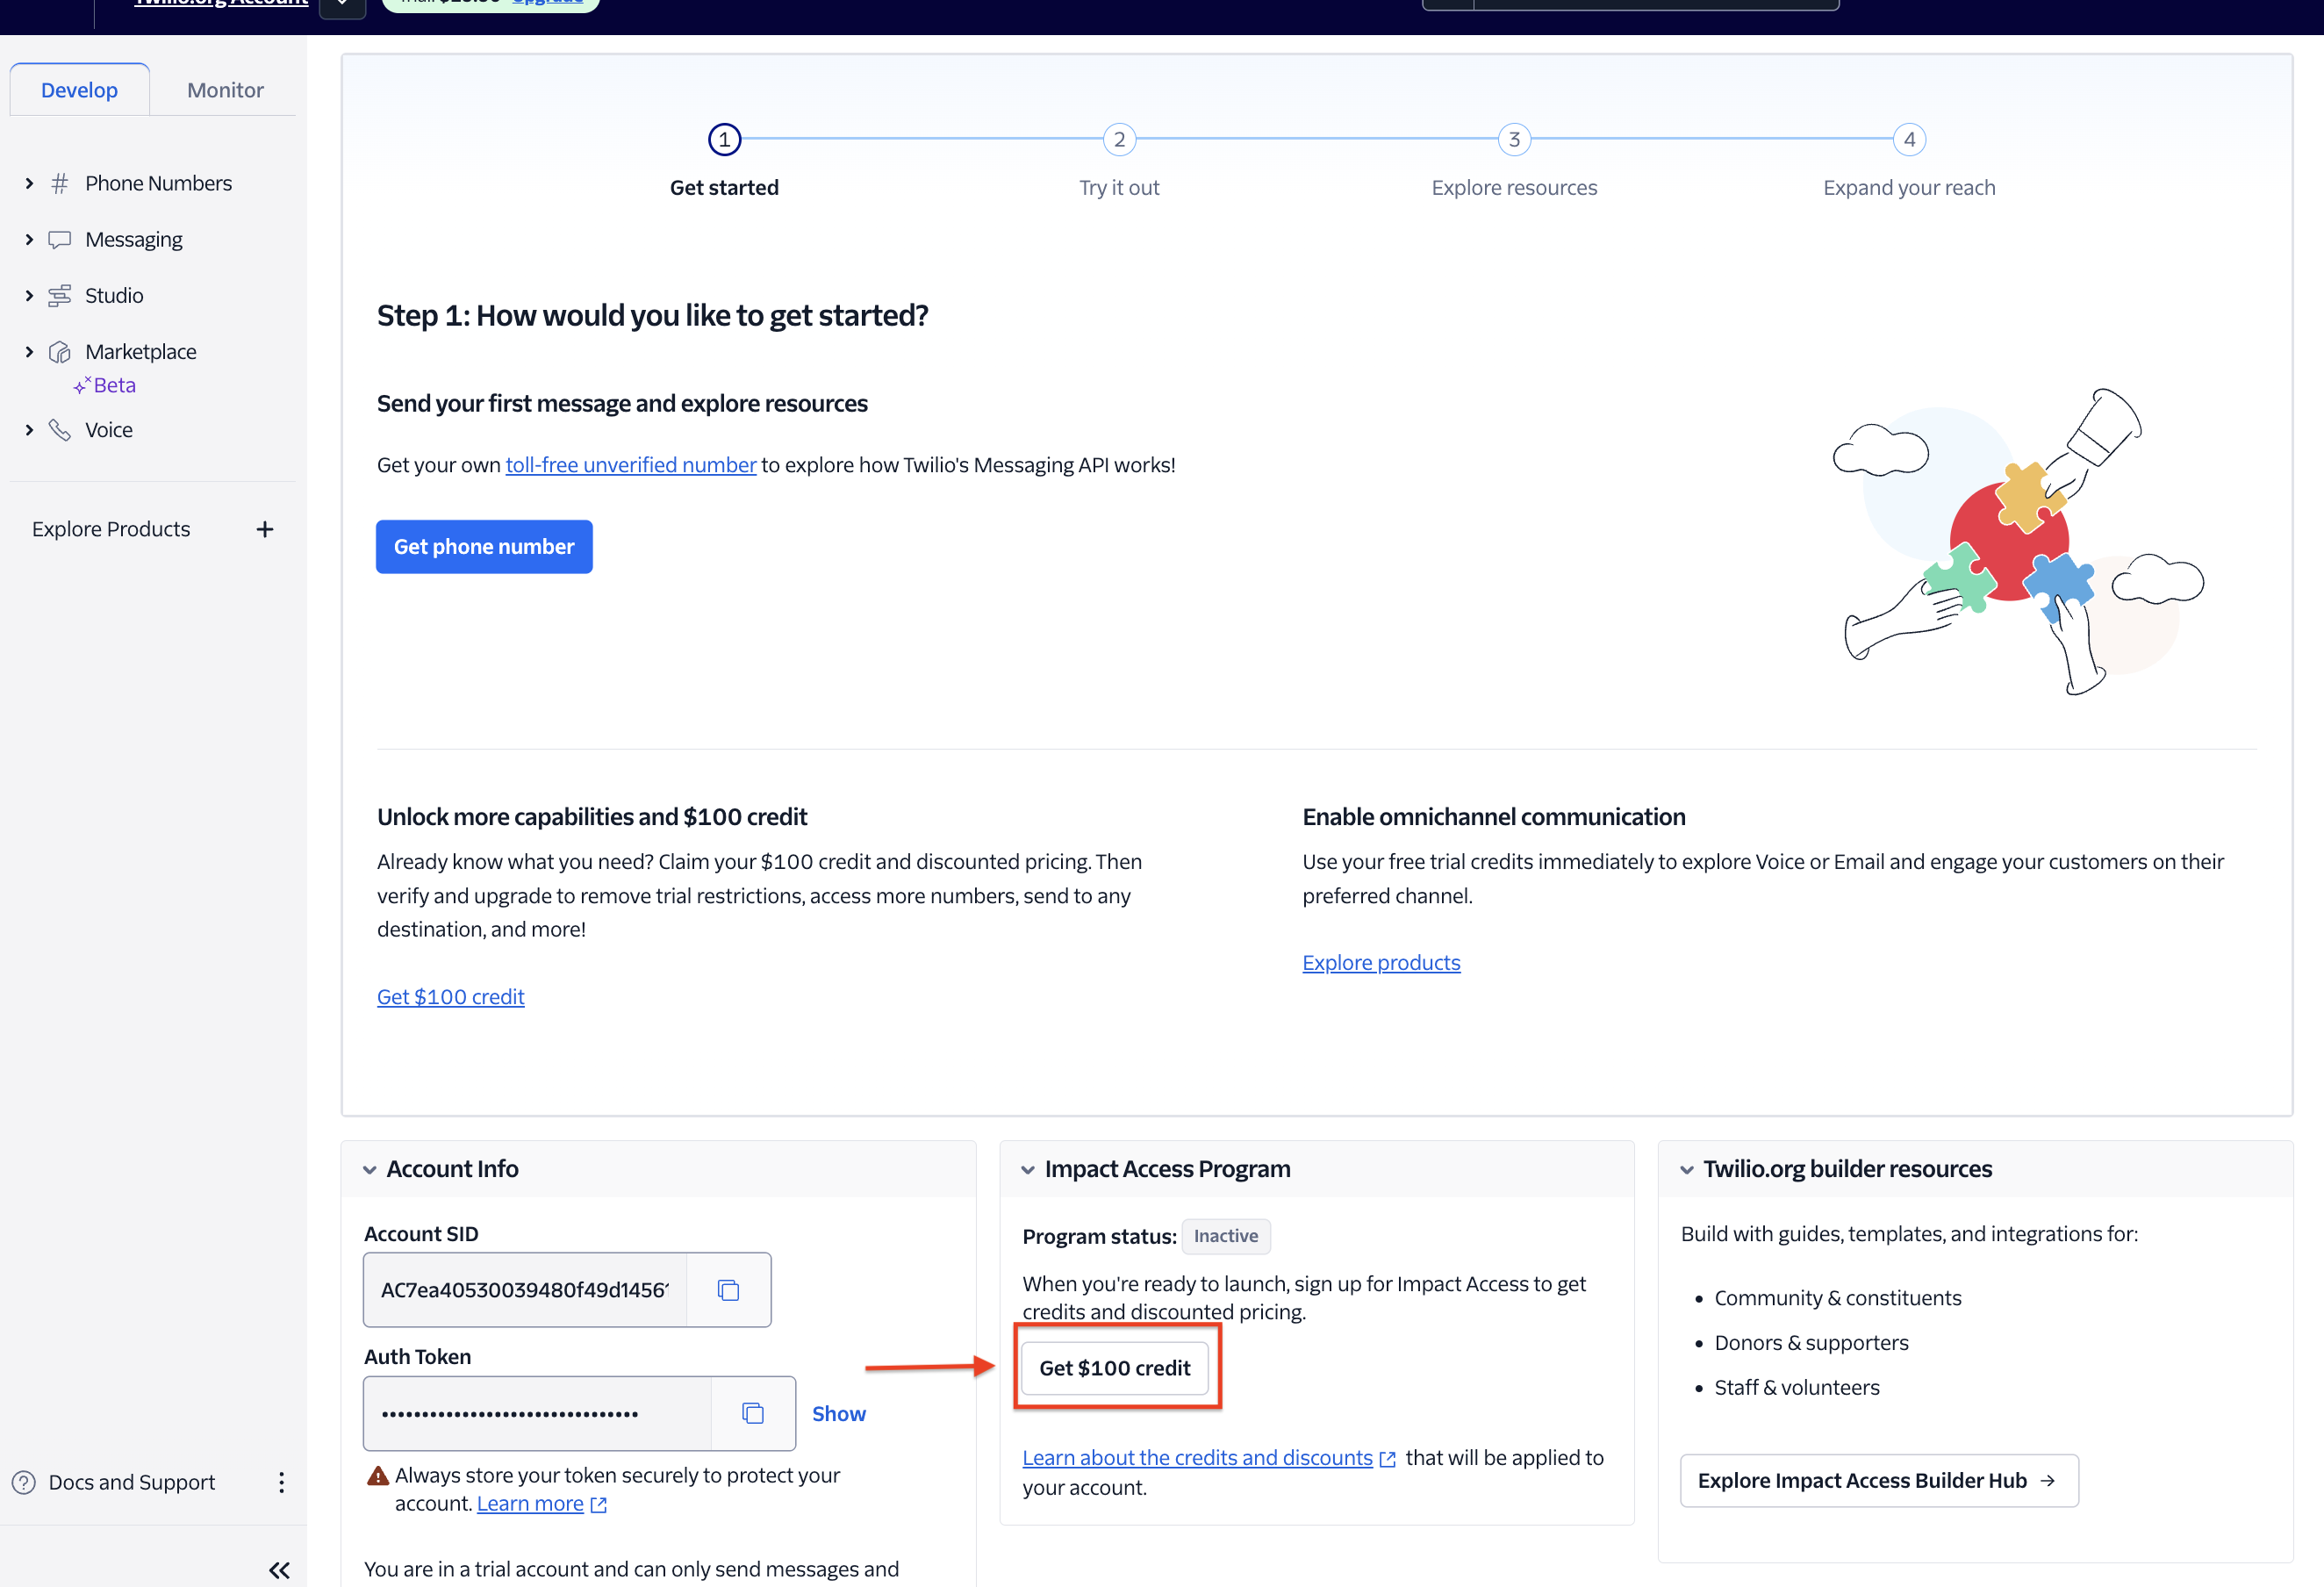Click the Staff & volunteers bullet
2324x1587 pixels.
[x=1797, y=1388]
